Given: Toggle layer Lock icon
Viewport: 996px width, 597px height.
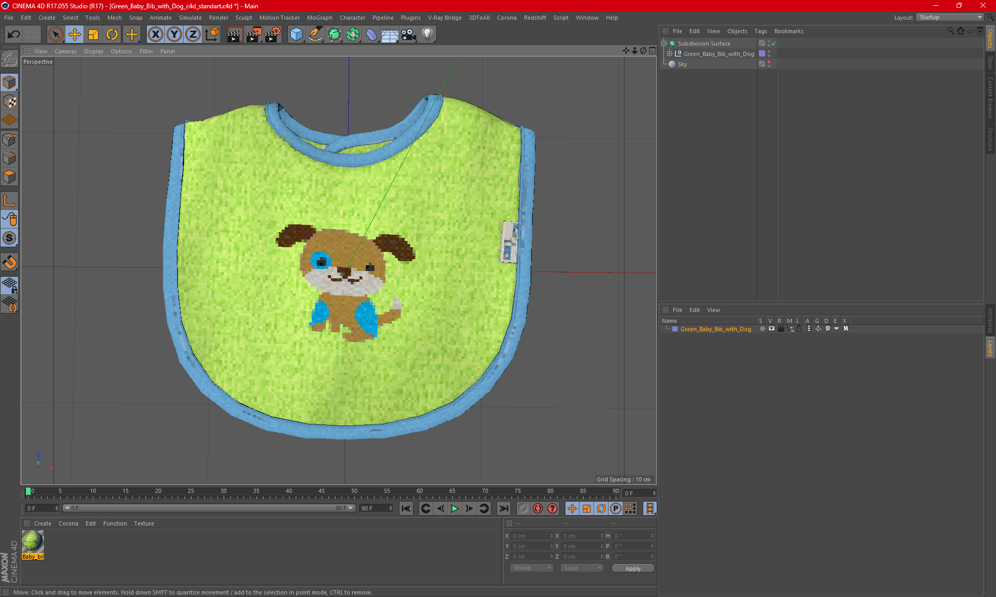Looking at the screenshot, I should 799,329.
